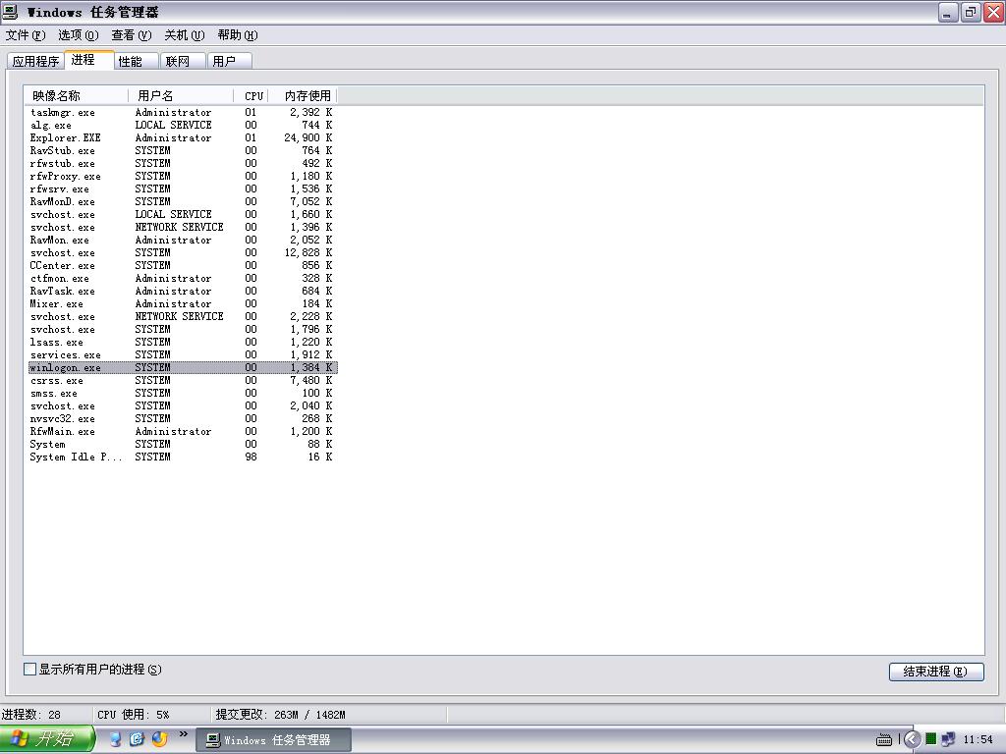
Task: Sort by 映像名称 column header
Action: [77, 96]
